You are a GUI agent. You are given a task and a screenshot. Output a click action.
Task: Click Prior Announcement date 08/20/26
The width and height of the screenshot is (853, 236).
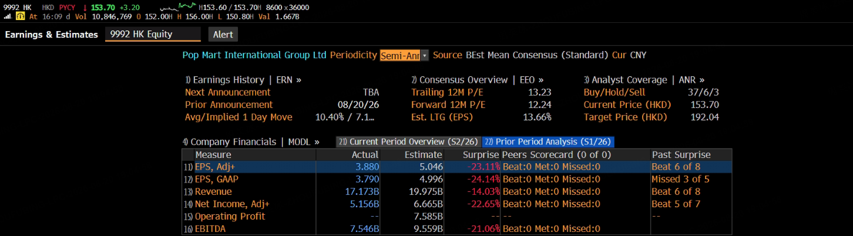pyautogui.click(x=358, y=104)
